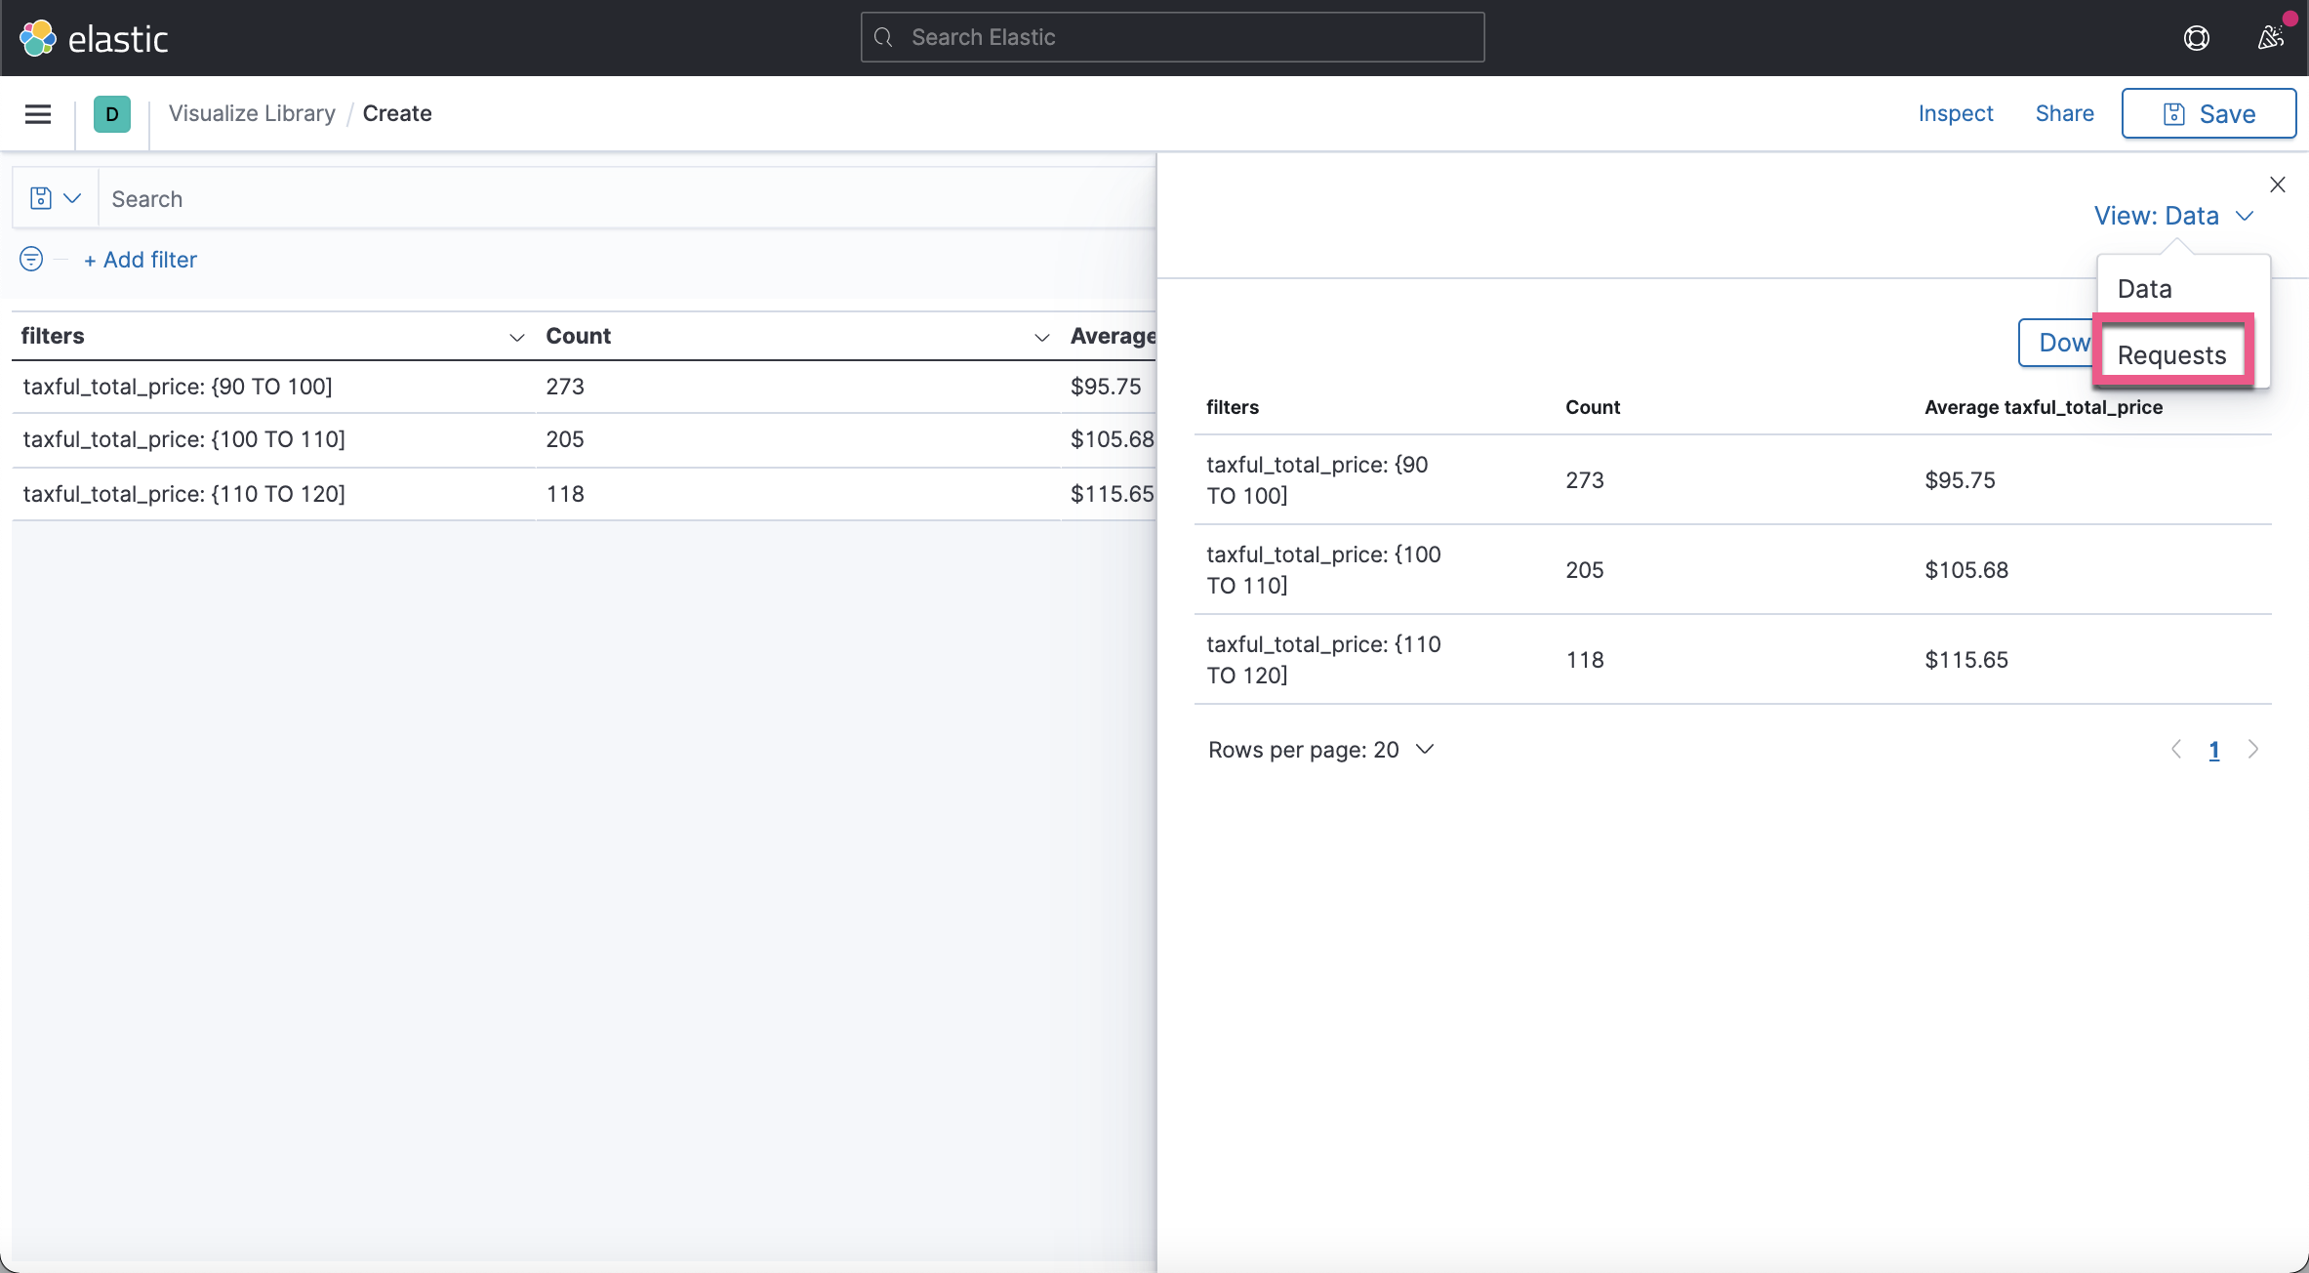
Task: Click the Save button
Action: coord(2208,114)
